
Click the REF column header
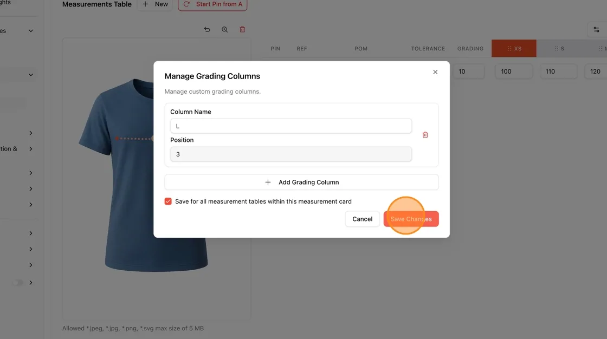[301, 48]
